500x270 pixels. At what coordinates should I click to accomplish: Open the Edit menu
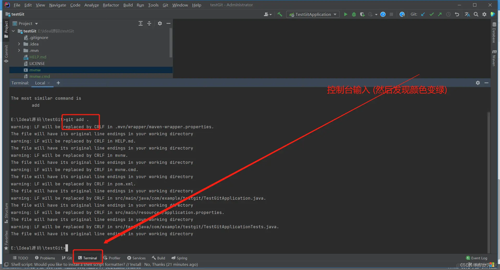(x=28, y=5)
